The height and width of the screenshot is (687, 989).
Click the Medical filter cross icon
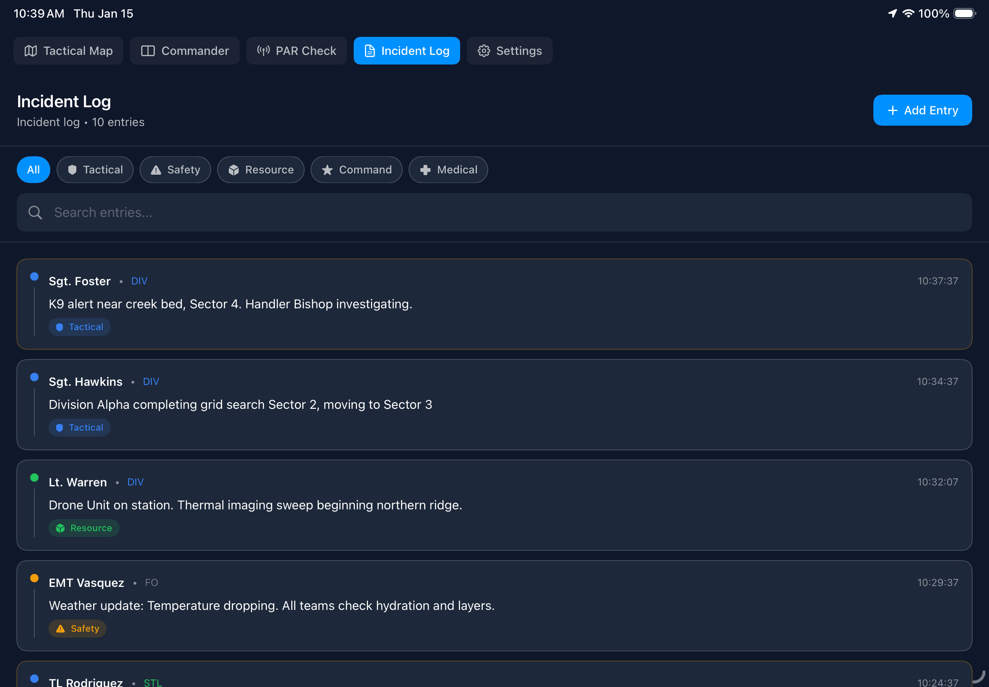[x=425, y=170]
